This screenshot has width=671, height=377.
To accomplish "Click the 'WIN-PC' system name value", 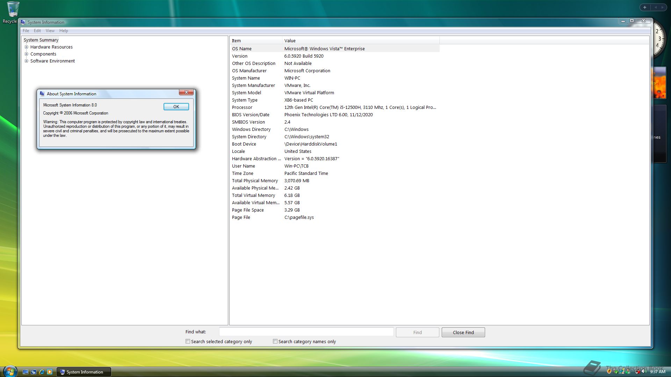I will pyautogui.click(x=292, y=78).
